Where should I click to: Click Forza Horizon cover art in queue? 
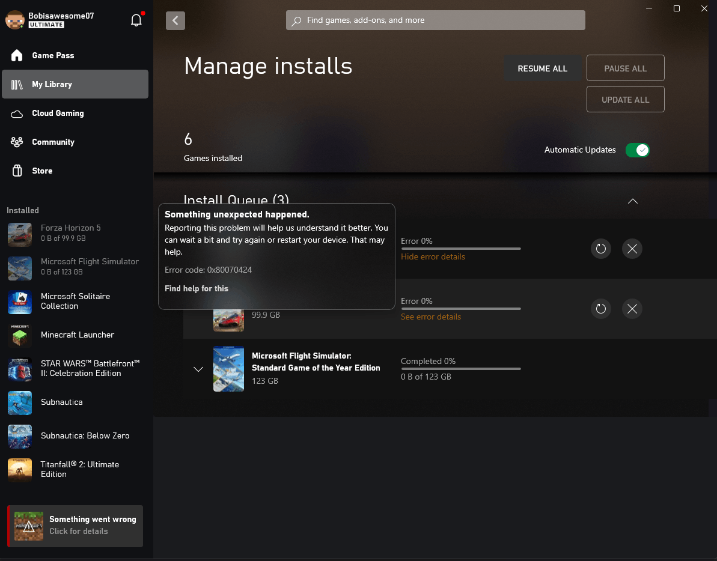point(228,320)
